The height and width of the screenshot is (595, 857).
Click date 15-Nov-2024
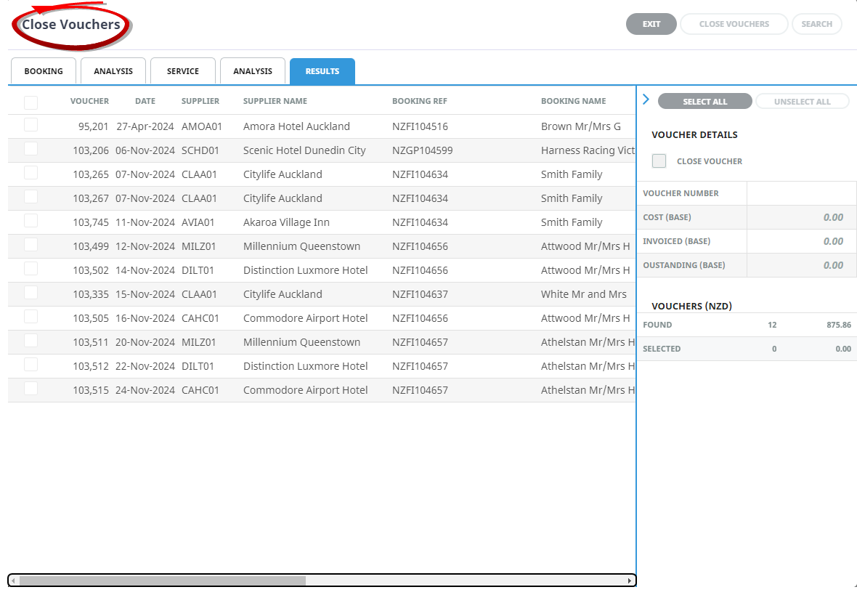(x=145, y=294)
